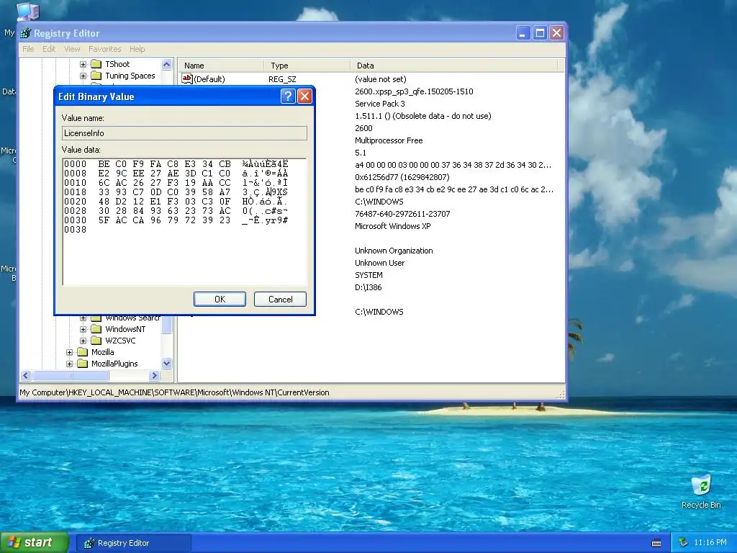Click OK in the Edit Binary Value dialog
737x553 pixels.
click(220, 299)
